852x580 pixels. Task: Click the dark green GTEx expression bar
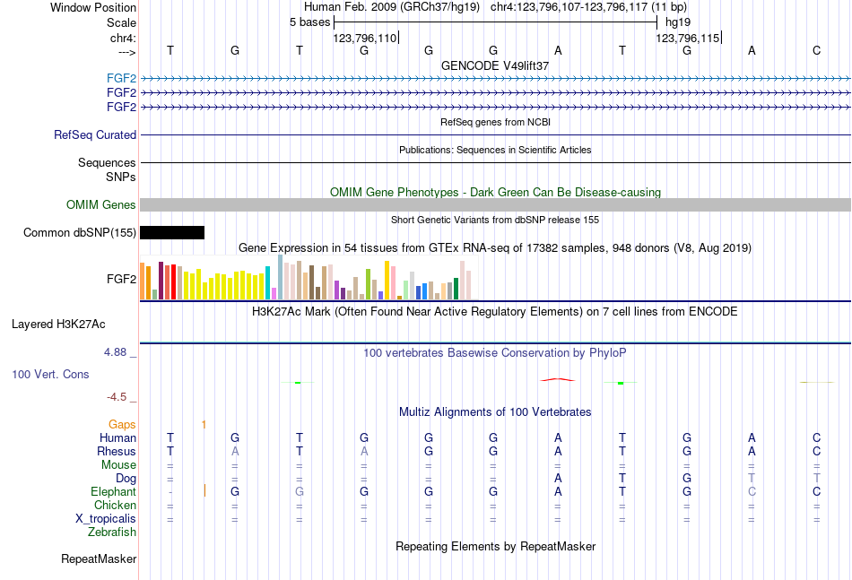pos(456,289)
